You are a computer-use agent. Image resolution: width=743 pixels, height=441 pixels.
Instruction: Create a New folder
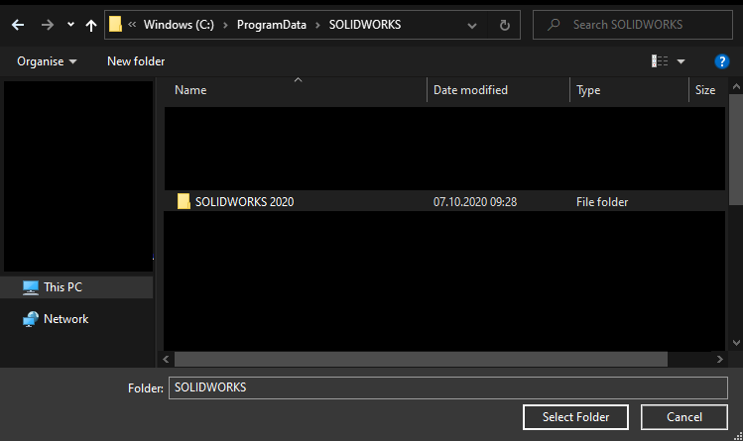136,61
